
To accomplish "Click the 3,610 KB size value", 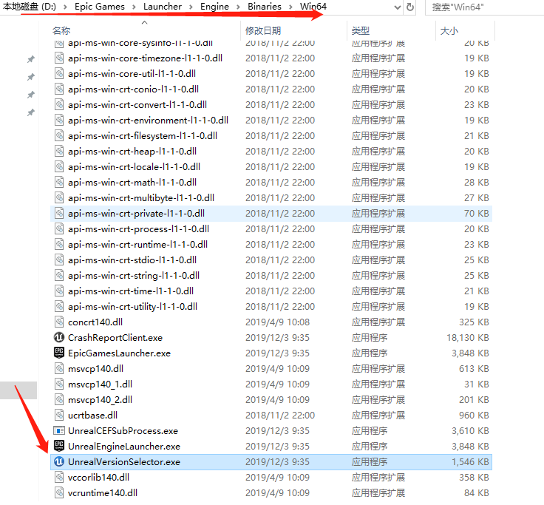I will click(x=470, y=431).
